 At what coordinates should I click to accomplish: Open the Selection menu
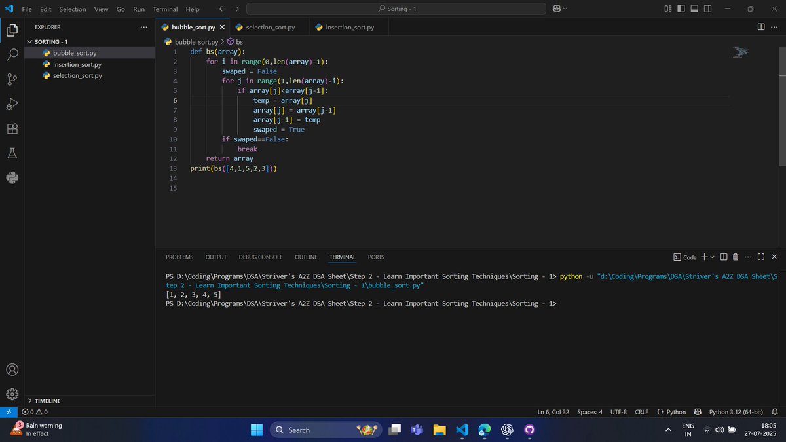point(72,9)
